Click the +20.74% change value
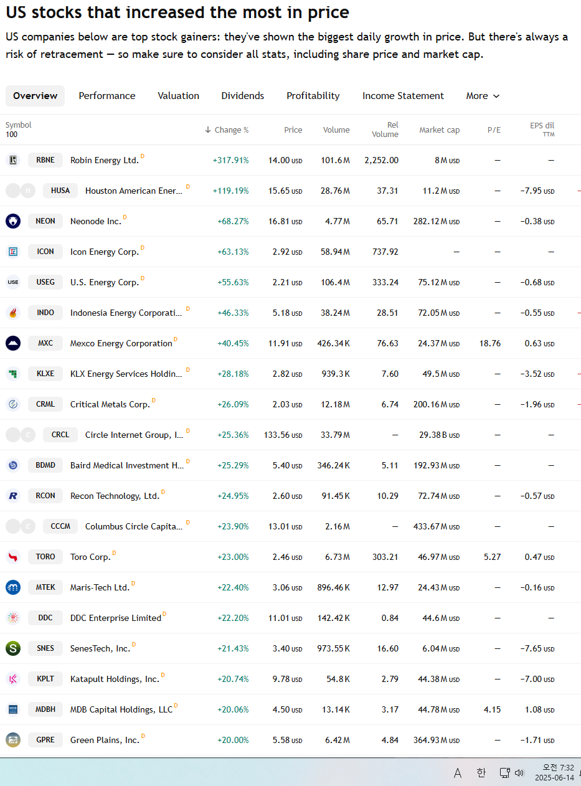The image size is (581, 786). coord(233,679)
